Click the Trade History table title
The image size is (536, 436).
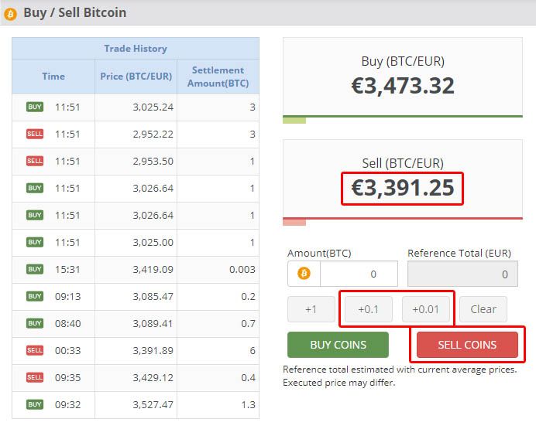(x=136, y=49)
